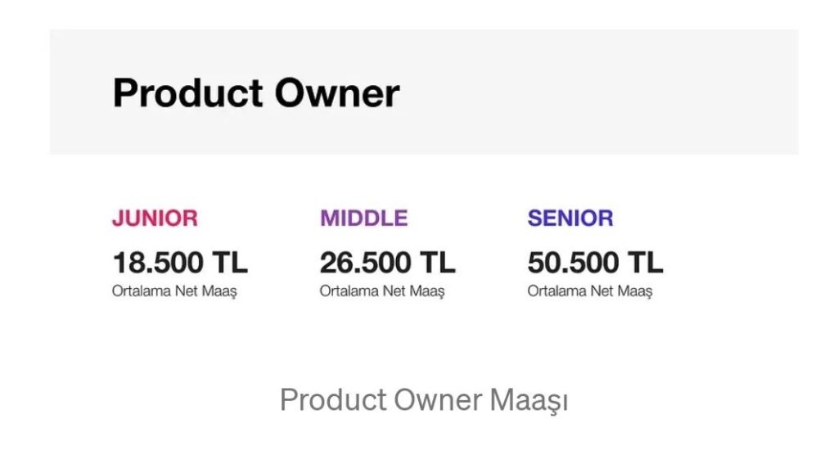The image size is (838, 464).
Task: Select the blue SENIOR level label
Action: pyautogui.click(x=570, y=218)
